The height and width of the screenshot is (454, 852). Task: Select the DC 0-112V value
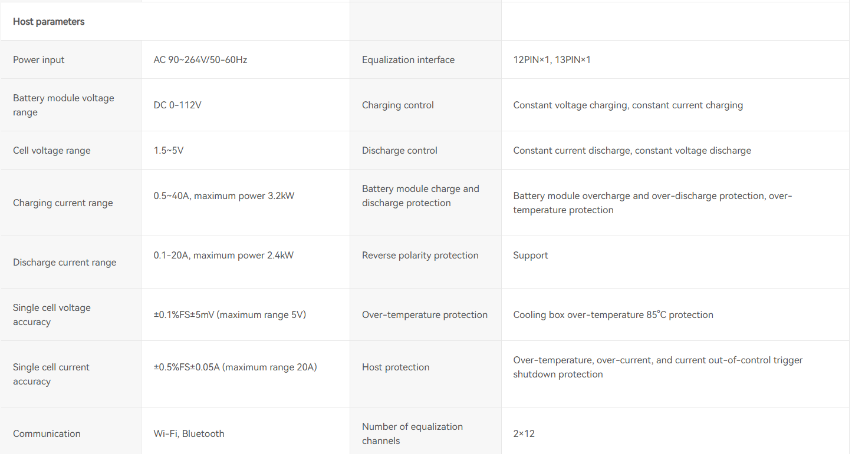click(177, 105)
